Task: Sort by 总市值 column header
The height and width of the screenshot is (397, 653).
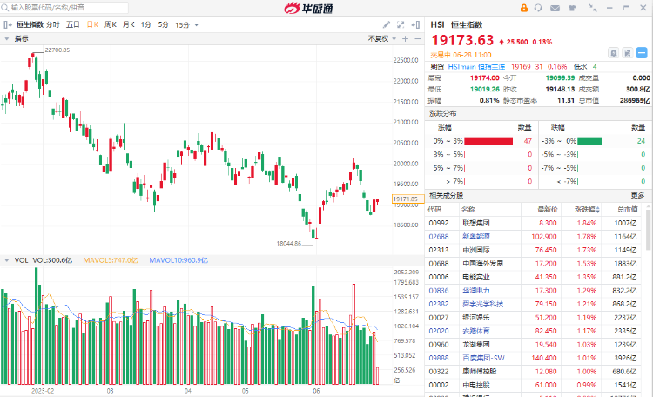Action: (x=627, y=210)
